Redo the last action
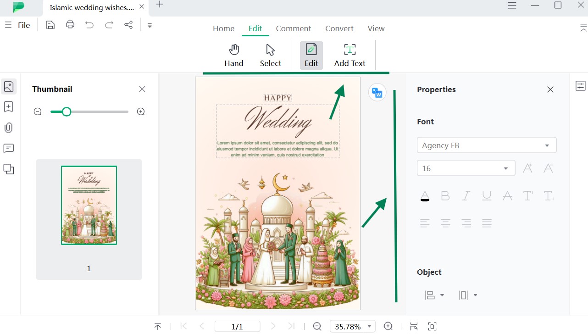 pos(109,25)
